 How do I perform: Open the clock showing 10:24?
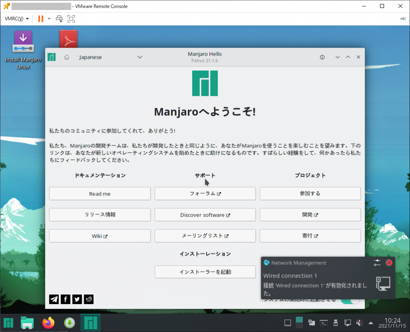pyautogui.click(x=392, y=323)
